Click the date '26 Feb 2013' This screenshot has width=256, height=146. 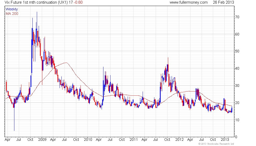click(x=223, y=2)
